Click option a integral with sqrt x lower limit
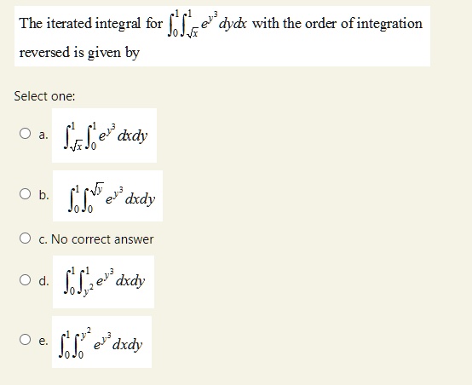The image size is (472, 385). coord(105,135)
